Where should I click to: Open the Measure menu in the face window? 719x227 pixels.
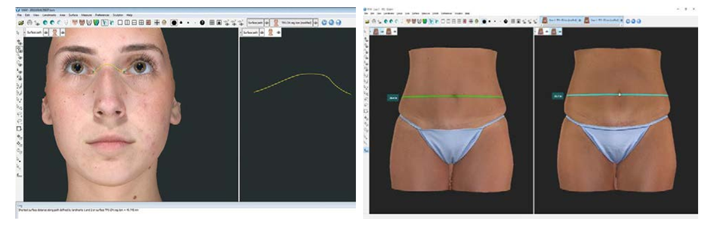pyautogui.click(x=87, y=15)
